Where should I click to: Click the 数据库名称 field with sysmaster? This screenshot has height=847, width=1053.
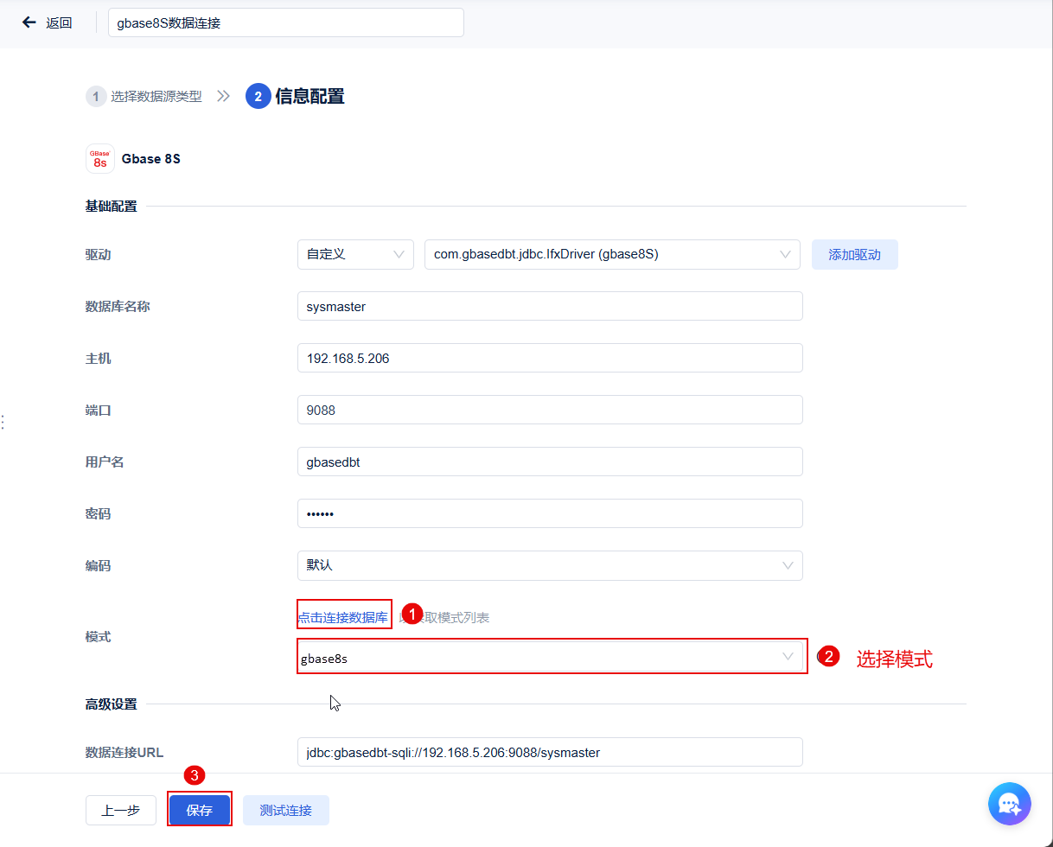point(550,306)
